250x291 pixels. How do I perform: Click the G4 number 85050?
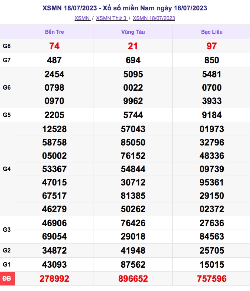[133, 143]
